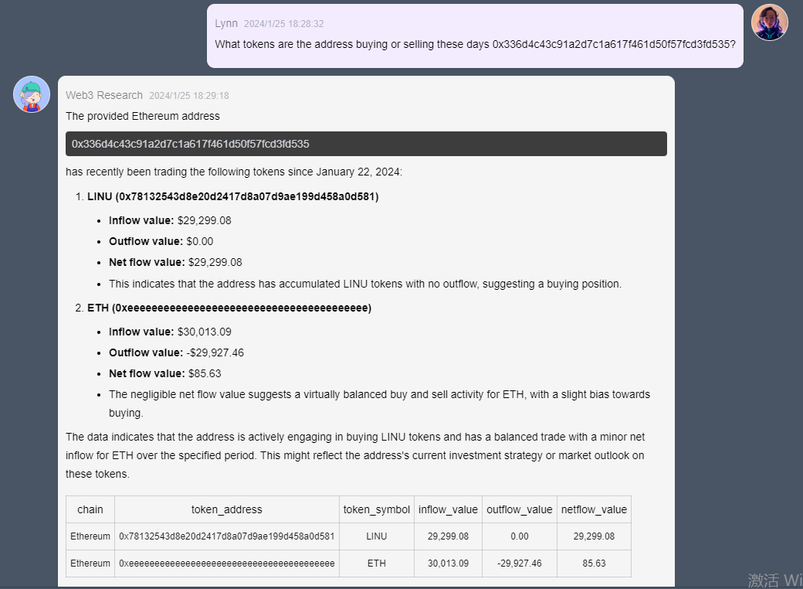Click the Web3 Research sender name
The width and height of the screenshot is (803, 589).
coord(104,95)
